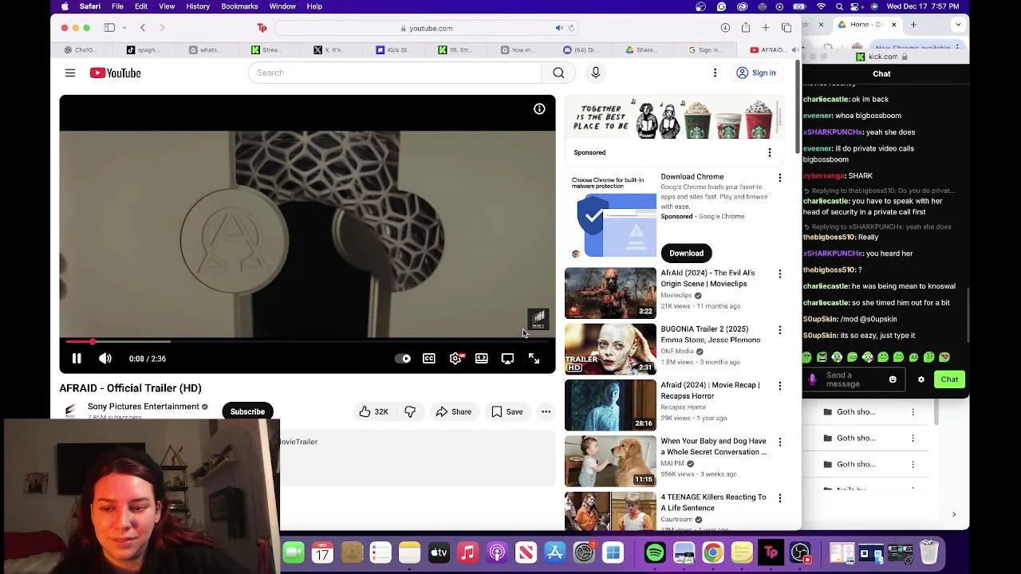Reload the YouTube page
This screenshot has width=1021, height=574.
tap(571, 28)
